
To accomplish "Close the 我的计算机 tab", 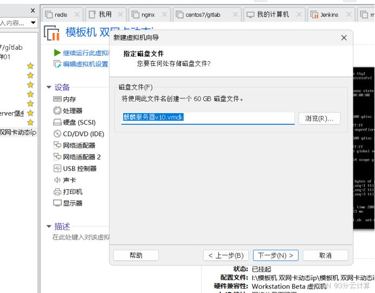I will tap(299, 15).
